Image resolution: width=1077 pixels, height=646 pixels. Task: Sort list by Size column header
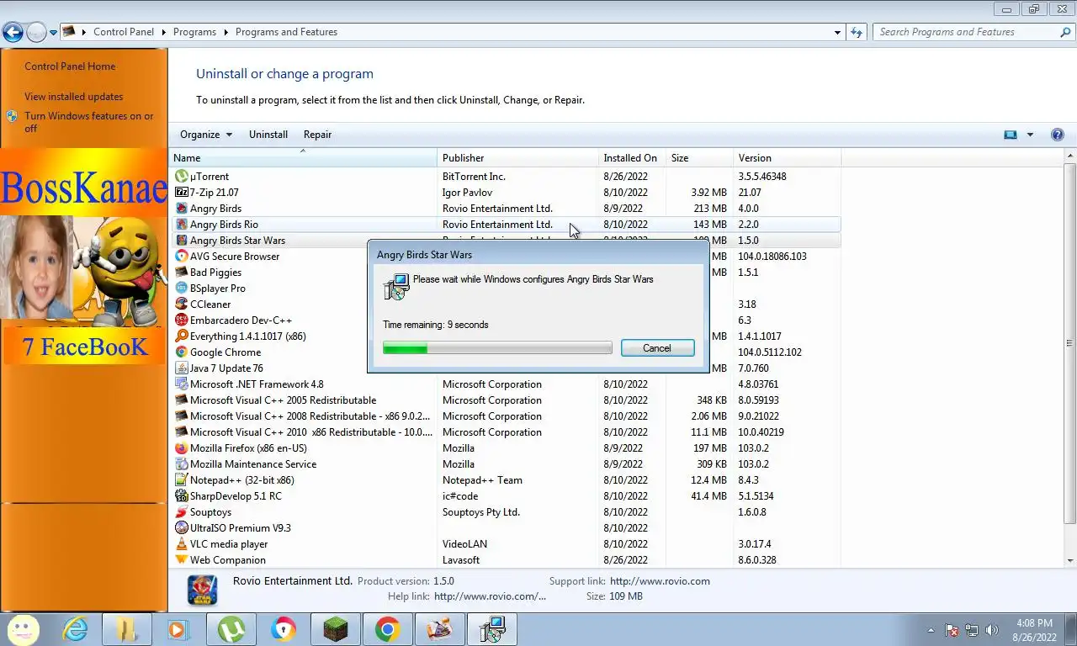click(699, 158)
